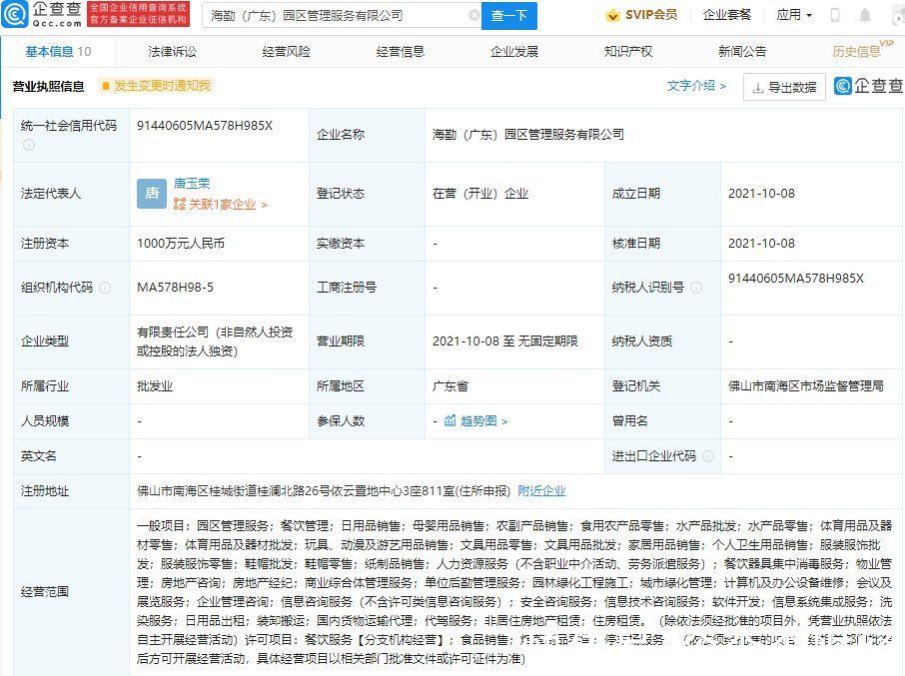Open the 趋势图 chart icon

tap(451, 420)
